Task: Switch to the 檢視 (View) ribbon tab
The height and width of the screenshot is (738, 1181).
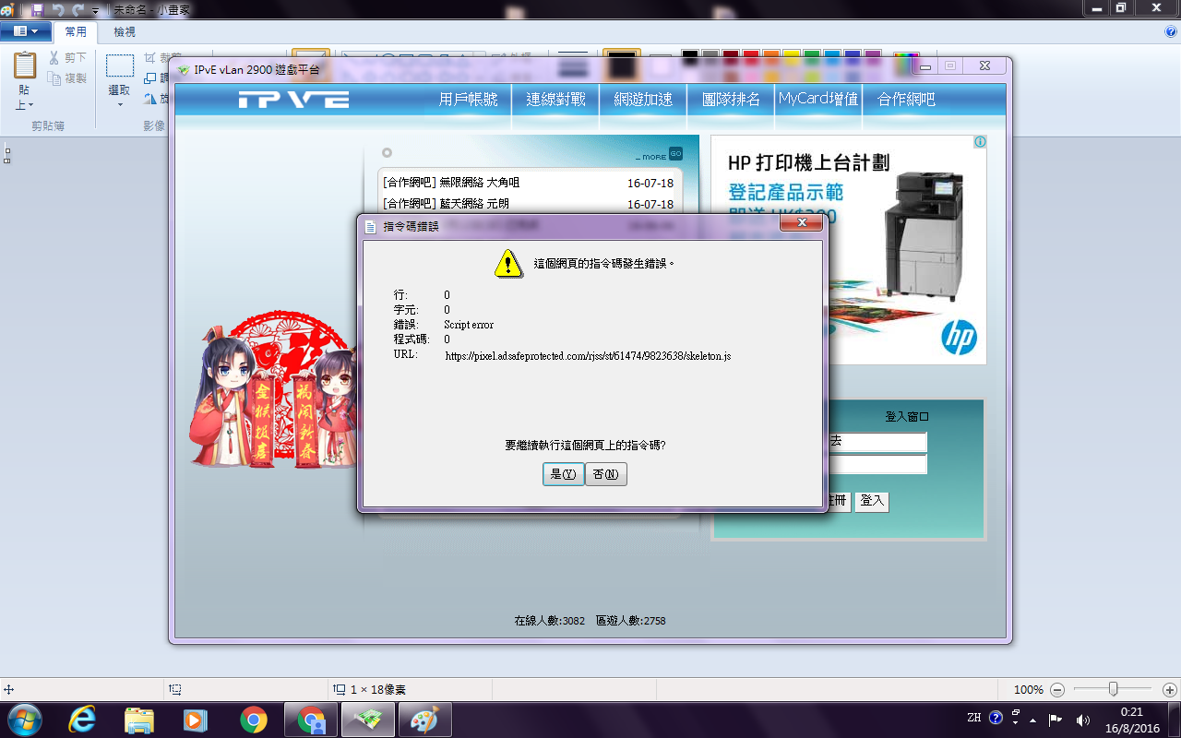Action: click(125, 31)
